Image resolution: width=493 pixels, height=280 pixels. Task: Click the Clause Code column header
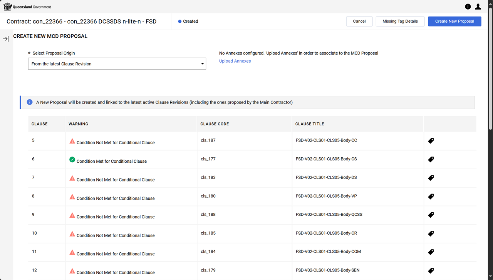(x=215, y=124)
